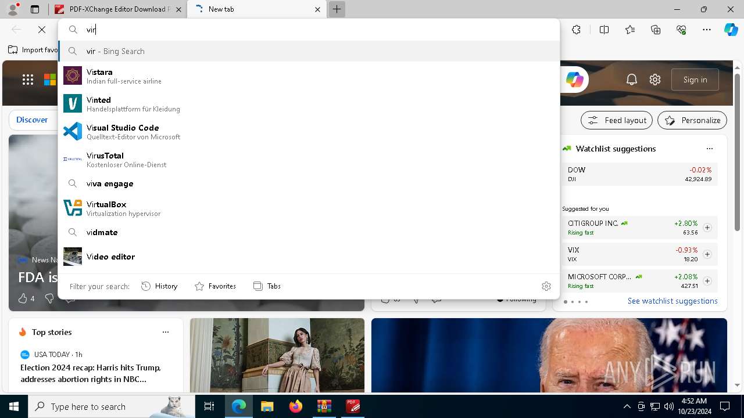744x418 pixels.
Task: Open the Microsoft apps grid launcher
Action: pos(28,80)
